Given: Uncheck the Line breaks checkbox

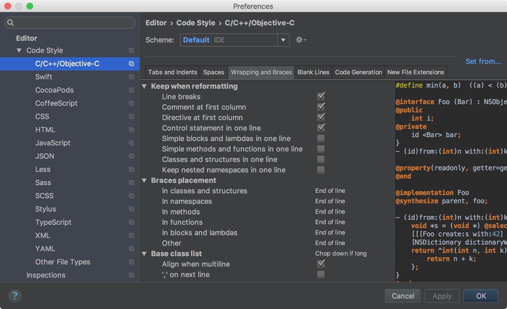Looking at the screenshot, I should [x=321, y=96].
